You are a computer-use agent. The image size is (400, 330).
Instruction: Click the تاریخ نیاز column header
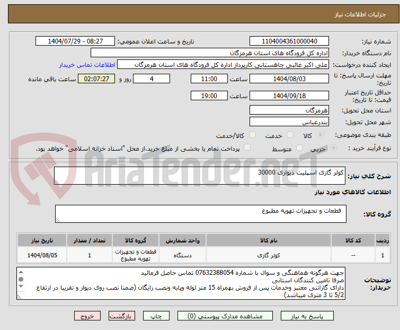pos(42,240)
